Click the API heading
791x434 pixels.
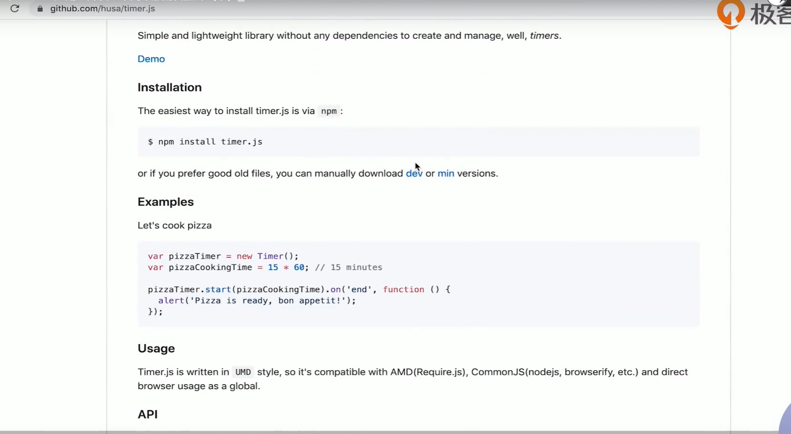(147, 415)
